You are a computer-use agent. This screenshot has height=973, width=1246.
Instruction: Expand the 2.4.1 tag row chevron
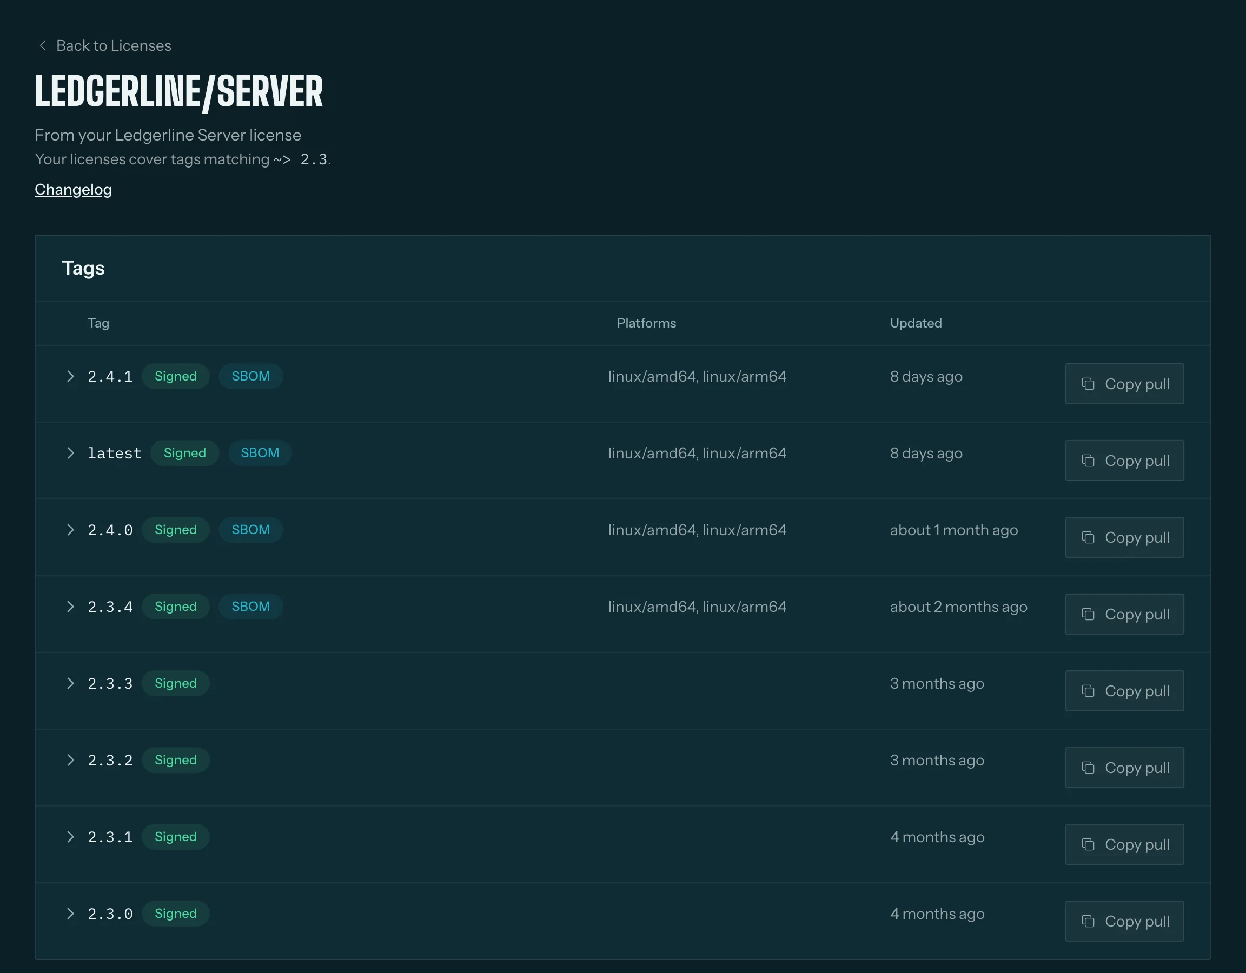click(70, 376)
